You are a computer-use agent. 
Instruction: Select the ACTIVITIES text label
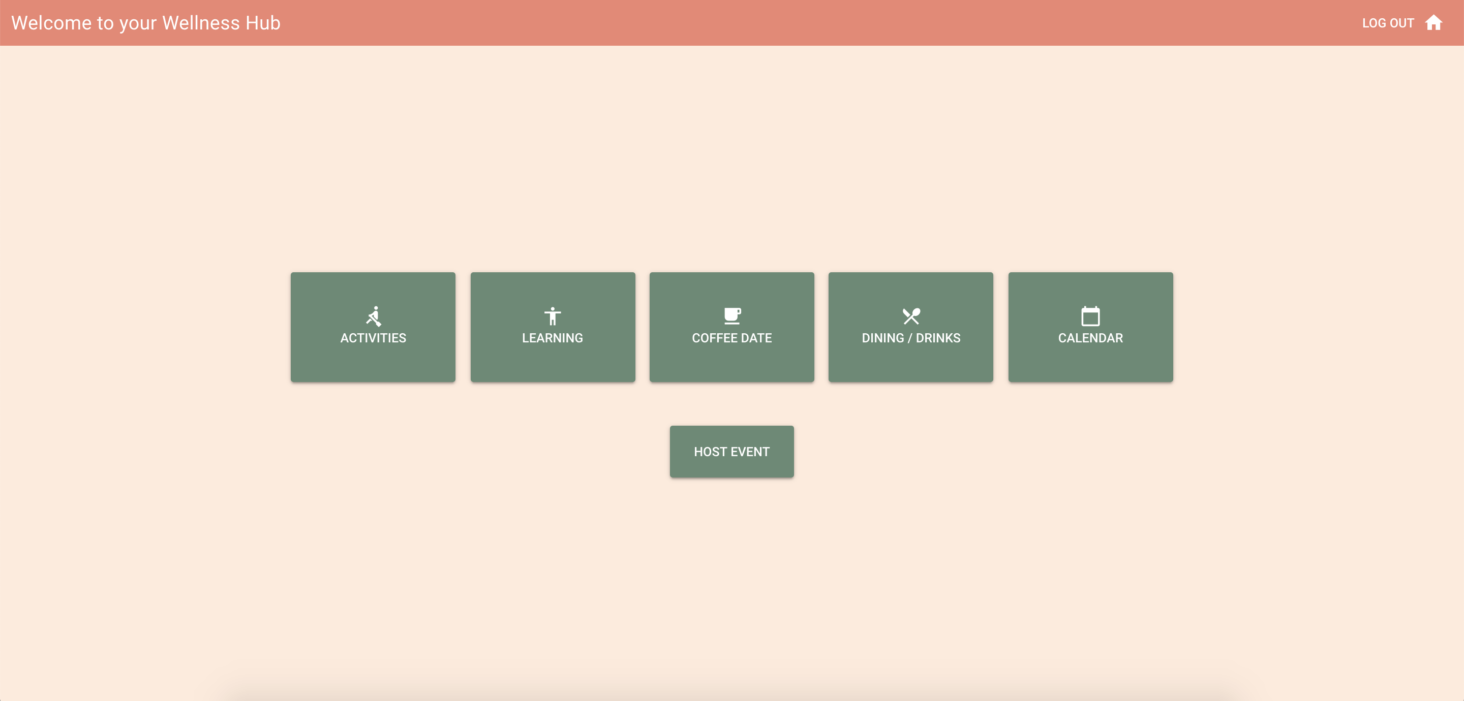[x=374, y=338]
